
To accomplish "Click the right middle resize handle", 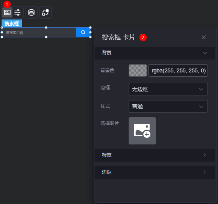I will pos(91,32).
